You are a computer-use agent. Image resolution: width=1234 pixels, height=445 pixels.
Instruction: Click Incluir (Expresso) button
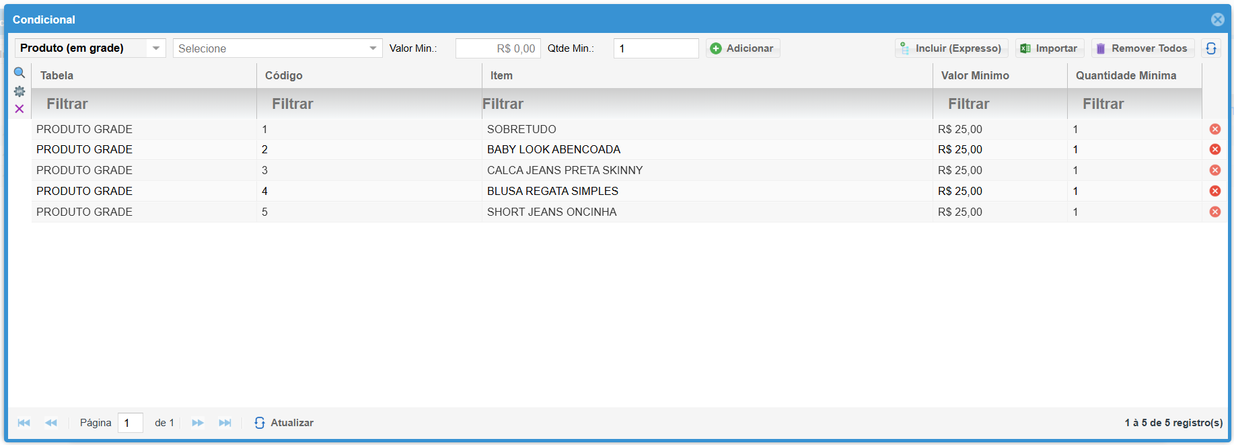click(951, 48)
